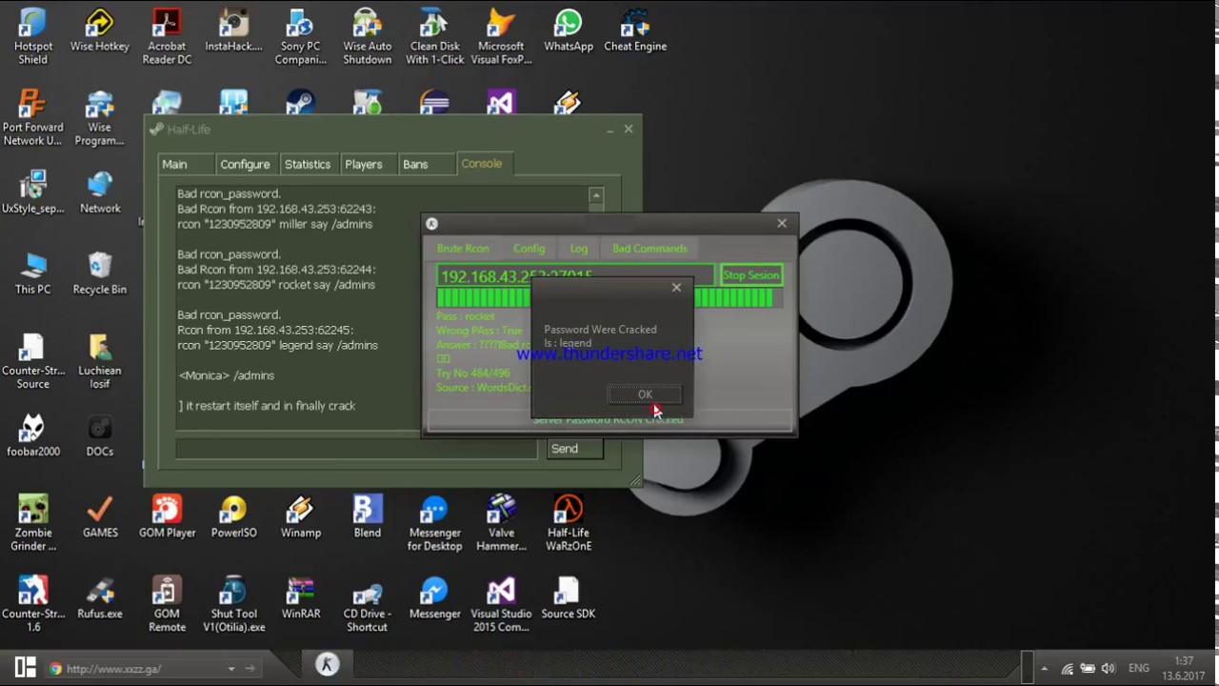Open Winamp from the desktop

pos(300,516)
